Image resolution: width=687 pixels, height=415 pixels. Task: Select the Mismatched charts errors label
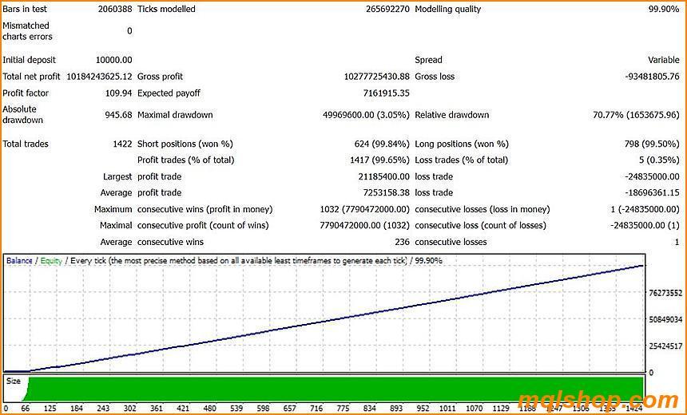click(27, 31)
